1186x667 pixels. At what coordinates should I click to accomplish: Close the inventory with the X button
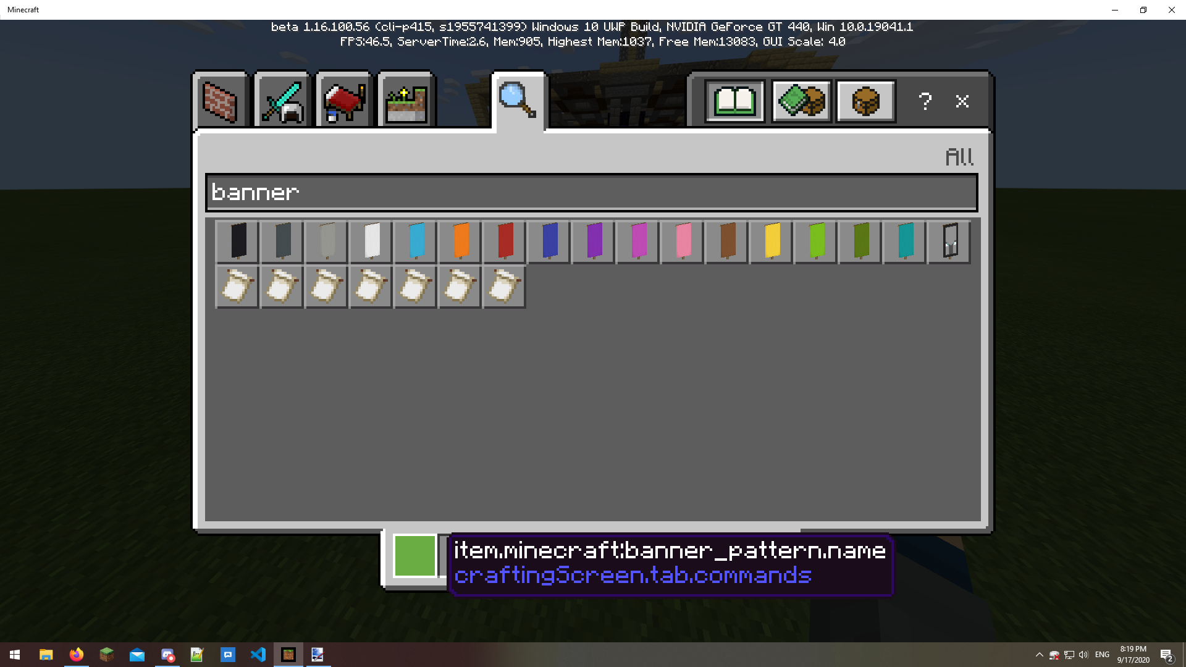click(962, 101)
